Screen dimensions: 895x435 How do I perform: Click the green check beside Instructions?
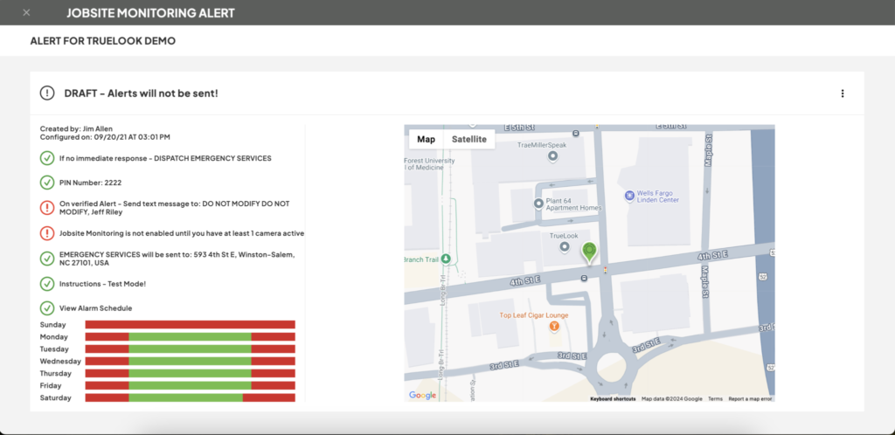tap(47, 283)
